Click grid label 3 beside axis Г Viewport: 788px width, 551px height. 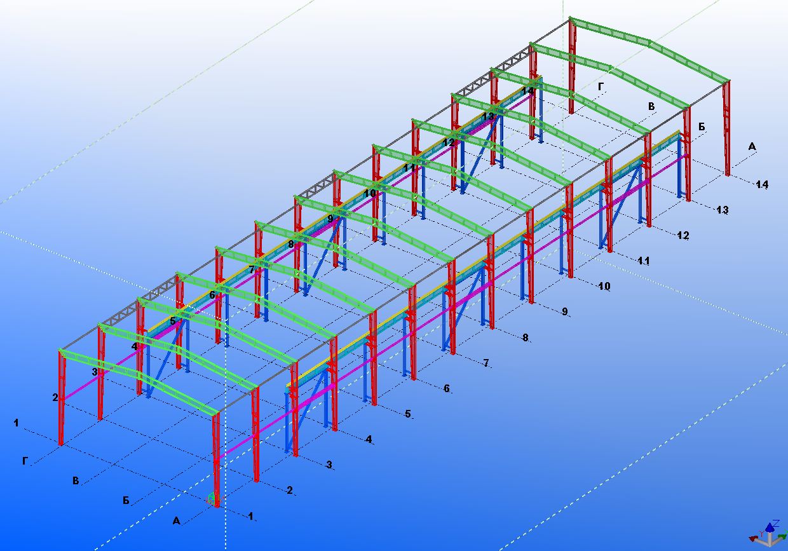click(95, 372)
